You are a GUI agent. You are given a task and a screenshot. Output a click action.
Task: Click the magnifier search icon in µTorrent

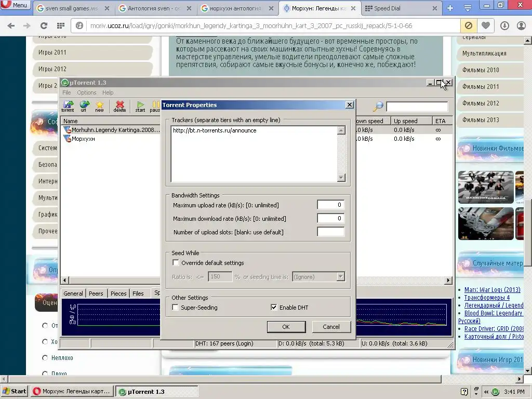pos(378,106)
